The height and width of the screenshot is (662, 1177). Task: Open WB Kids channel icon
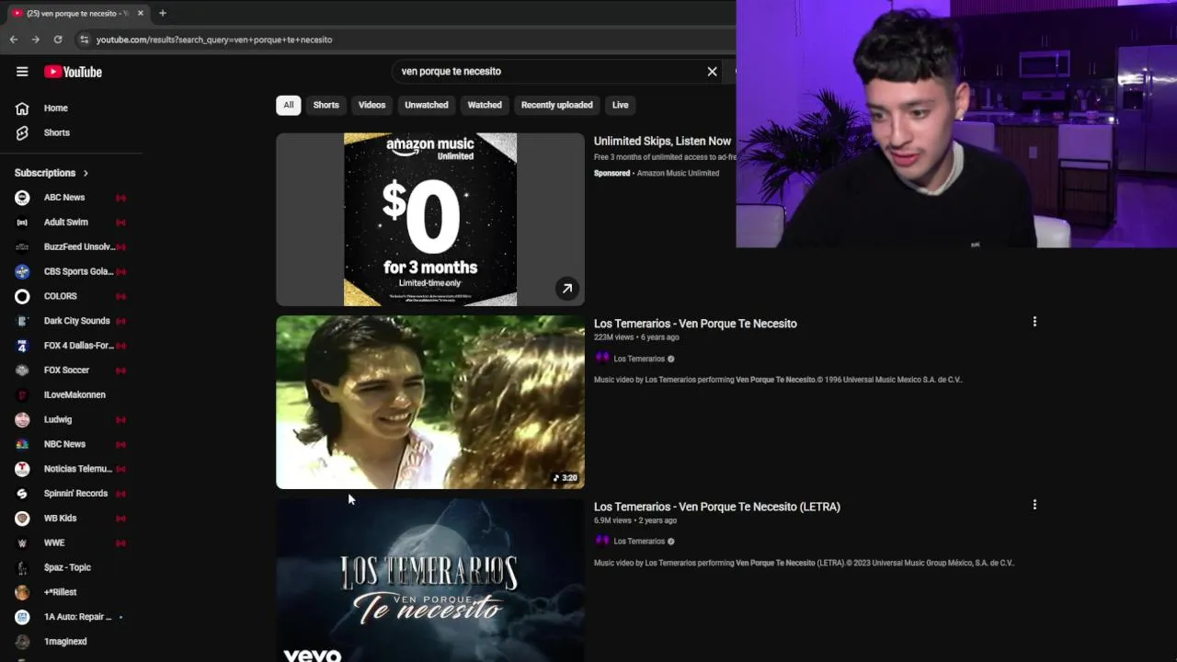click(22, 518)
